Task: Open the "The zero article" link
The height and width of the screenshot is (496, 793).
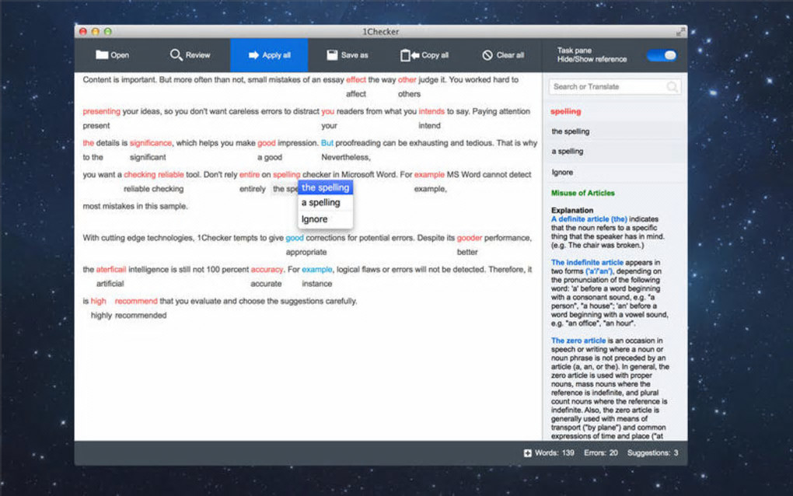Action: coord(578,341)
